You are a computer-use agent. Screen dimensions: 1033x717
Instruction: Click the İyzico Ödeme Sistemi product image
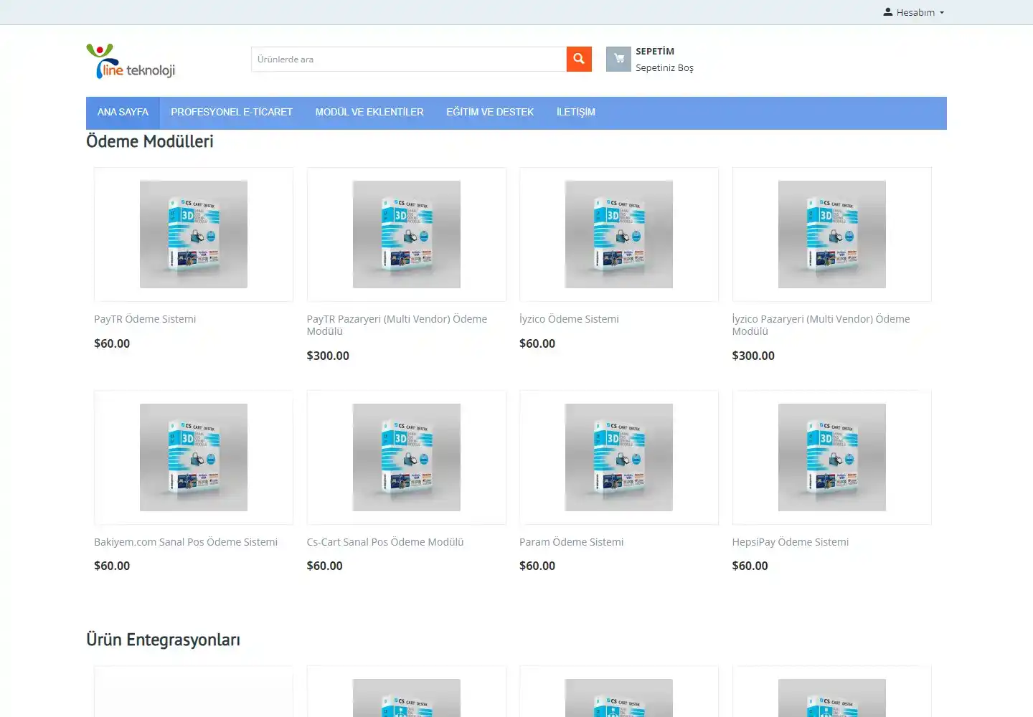[x=619, y=234]
